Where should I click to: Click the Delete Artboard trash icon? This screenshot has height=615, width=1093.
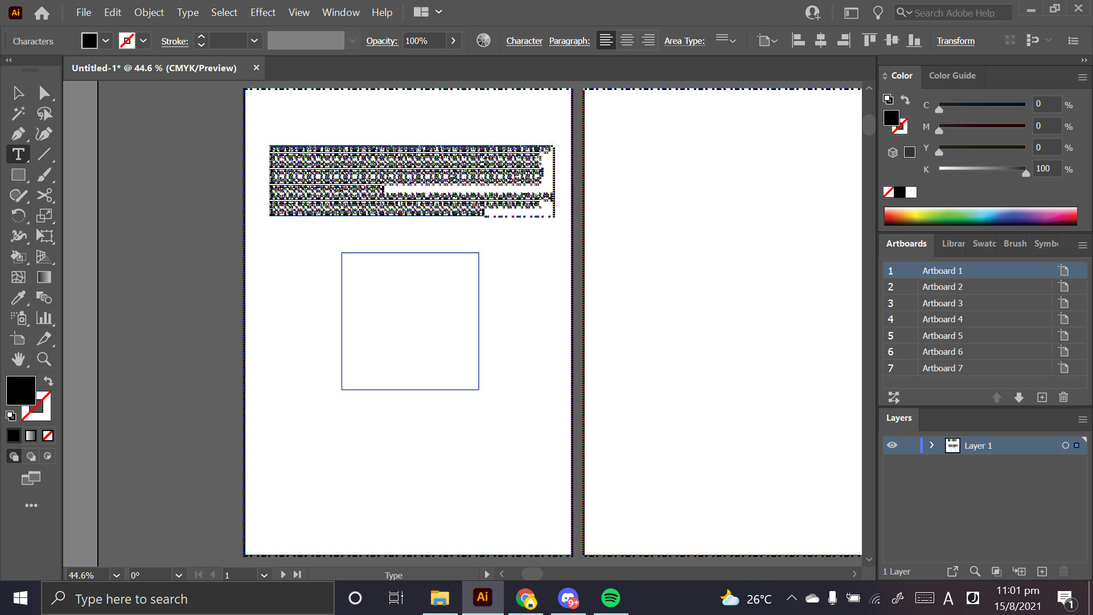pos(1063,397)
